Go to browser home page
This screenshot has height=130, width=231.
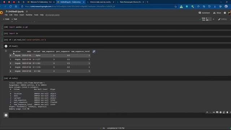[16, 6]
